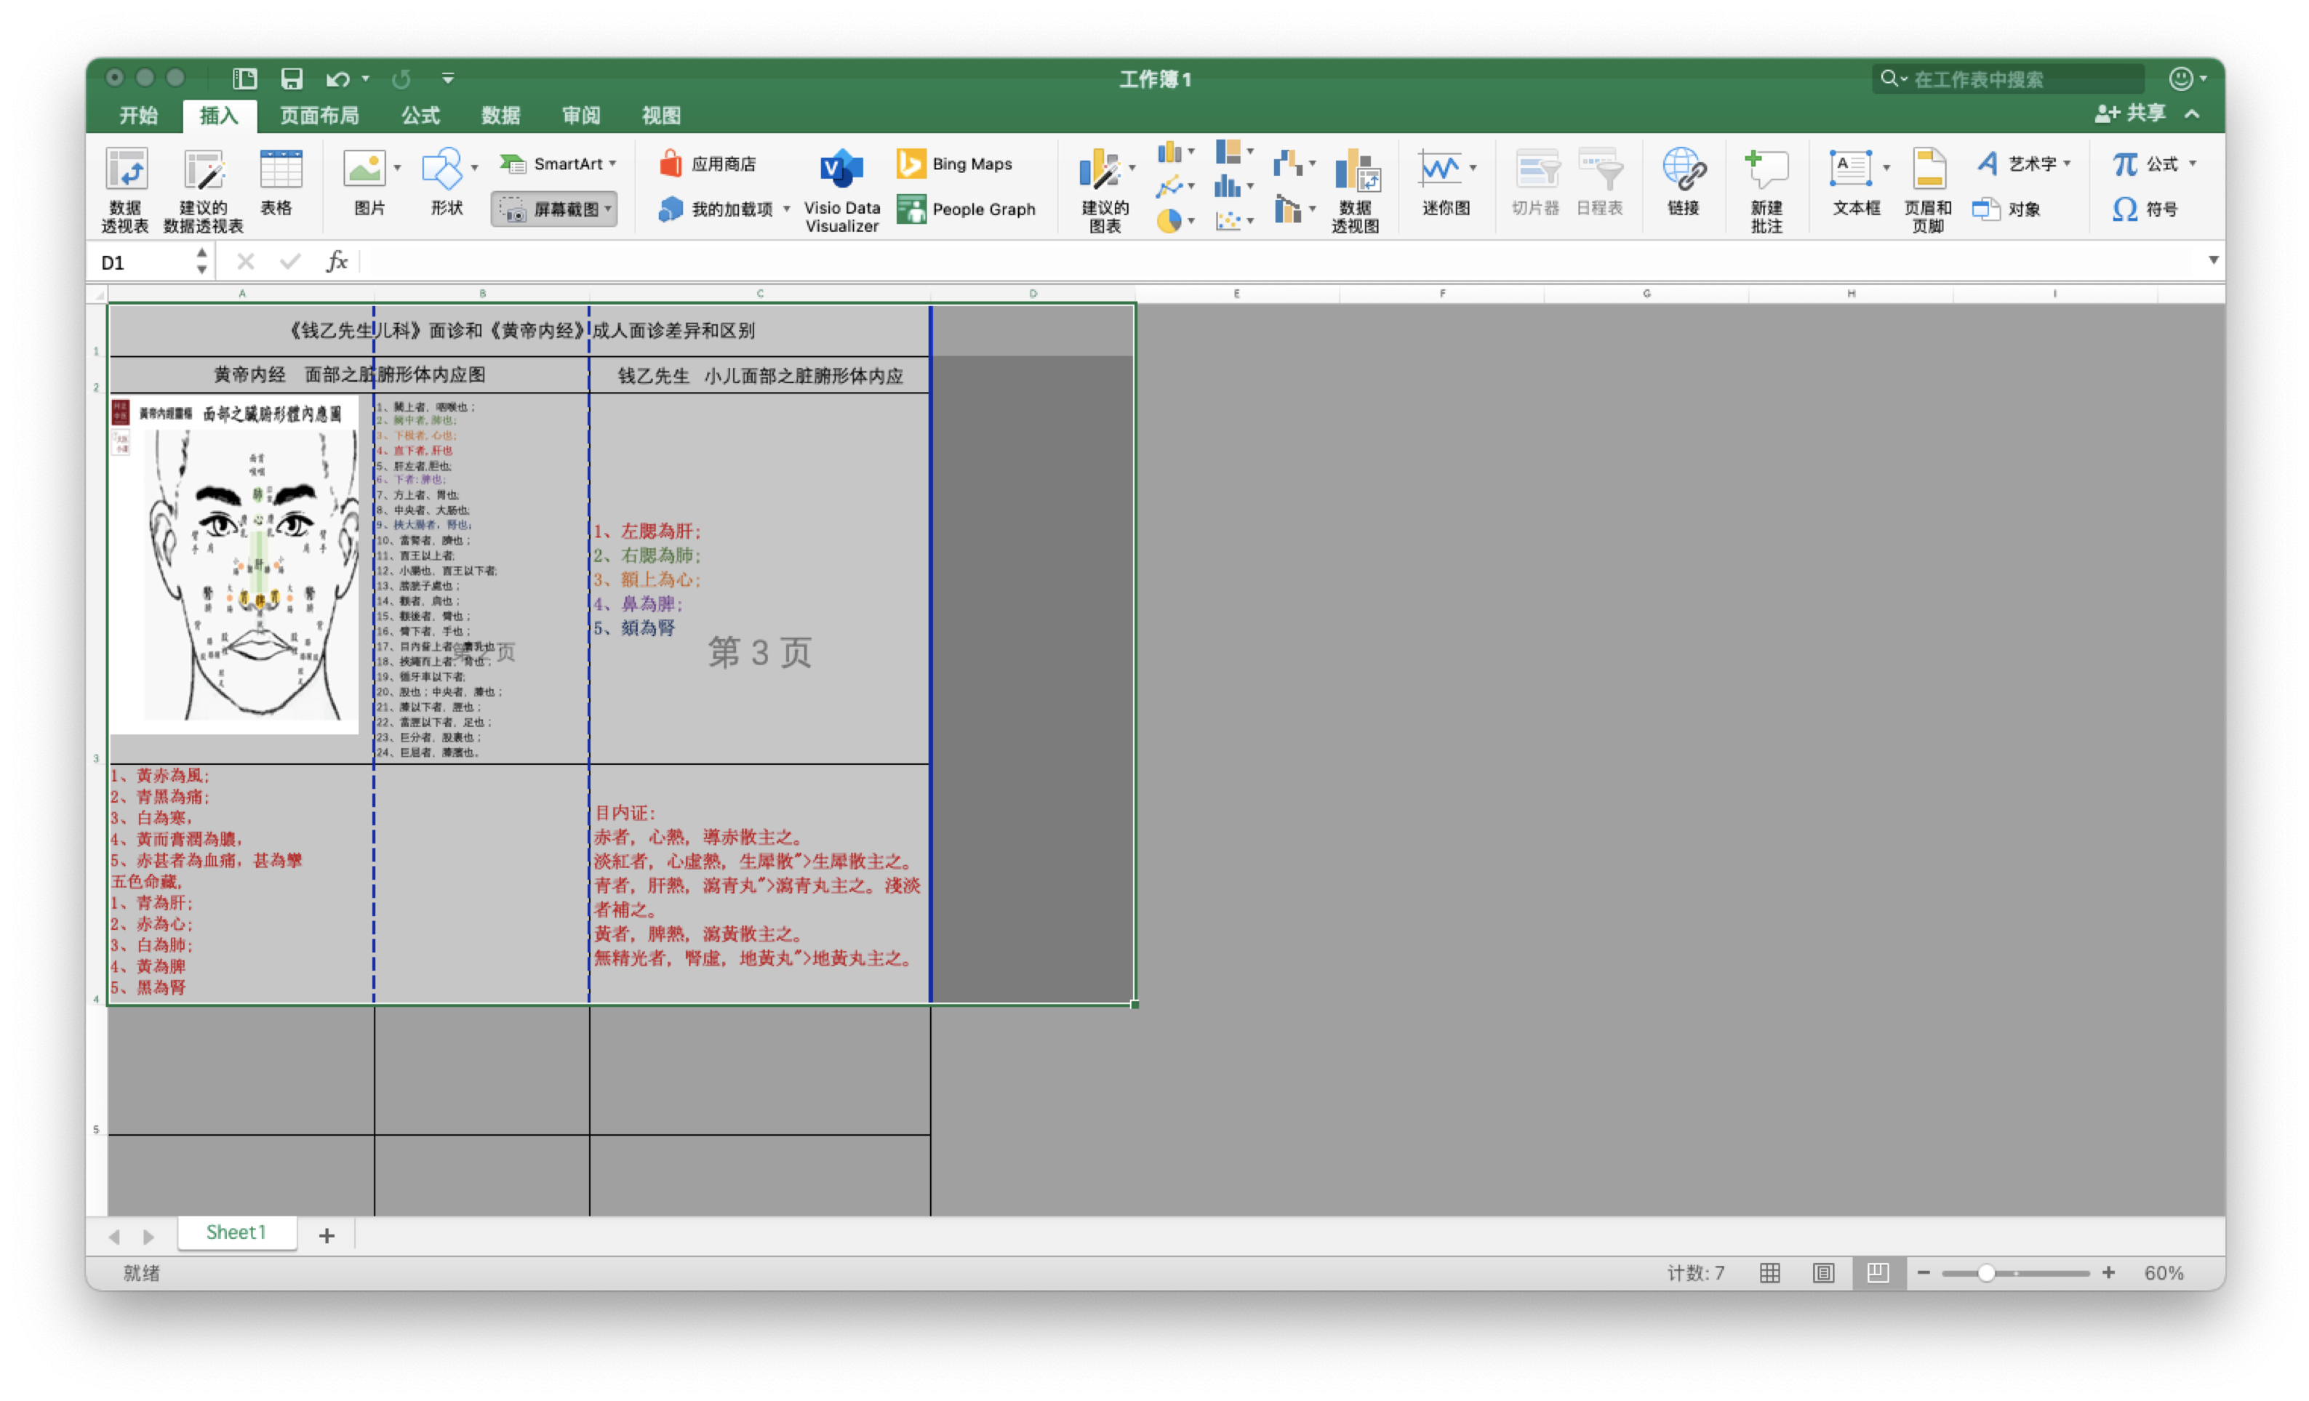The image size is (2309, 1401).
Task: Collapse the ribbon with the chevron
Action: (2192, 114)
